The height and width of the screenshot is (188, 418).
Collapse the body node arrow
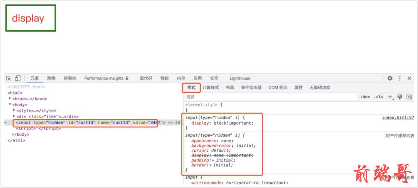coord(10,104)
